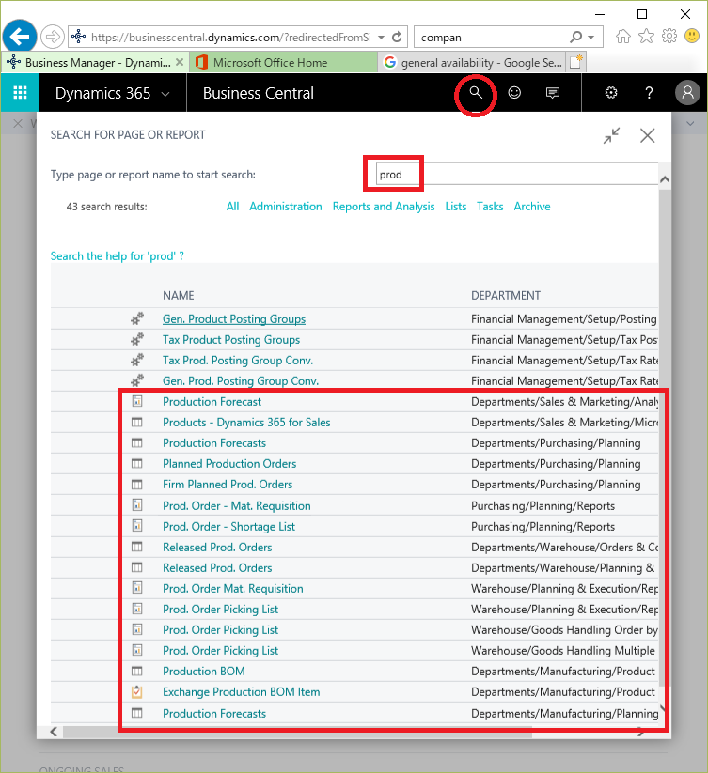Open browser favorites star icon
This screenshot has width=708, height=773.
[x=646, y=37]
